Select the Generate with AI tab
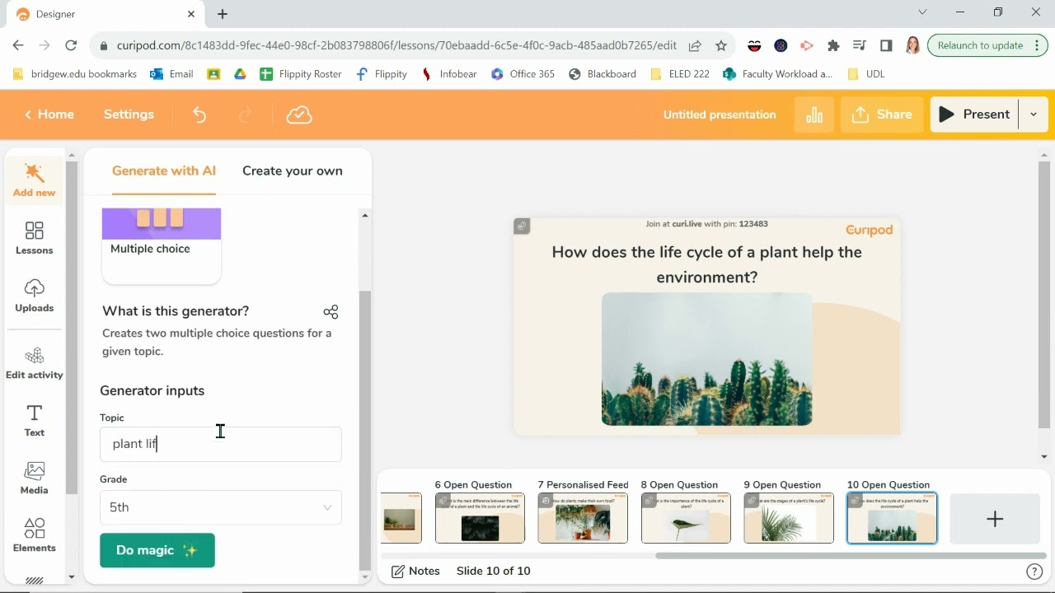Screen dimensions: 1055x593 point(163,170)
